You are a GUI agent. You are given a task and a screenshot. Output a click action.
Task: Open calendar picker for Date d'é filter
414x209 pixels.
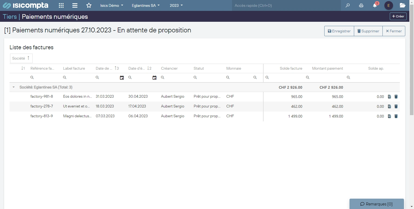pyautogui.click(x=155, y=78)
